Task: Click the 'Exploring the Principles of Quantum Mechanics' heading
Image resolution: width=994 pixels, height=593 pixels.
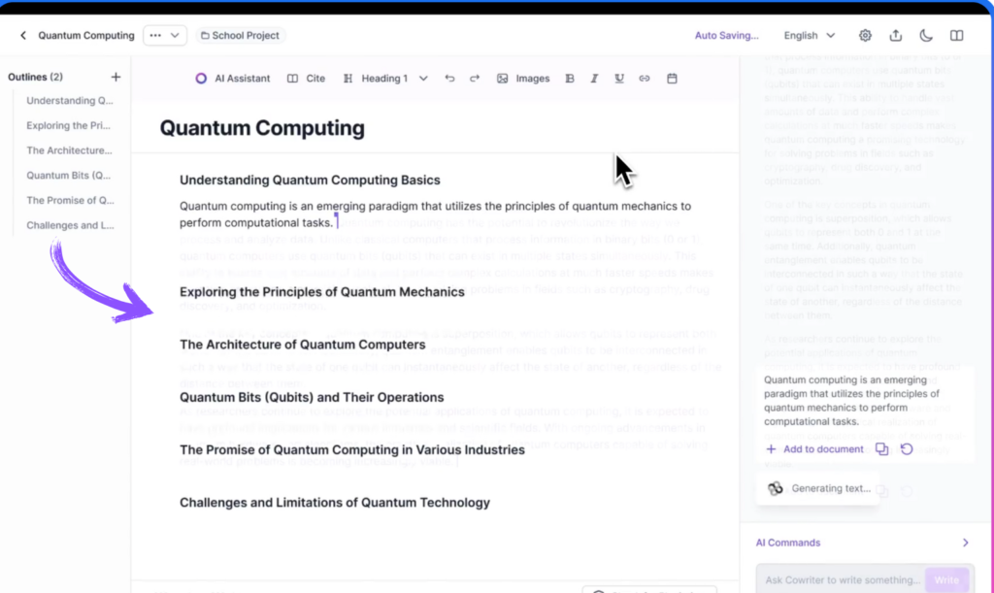Action: click(322, 292)
